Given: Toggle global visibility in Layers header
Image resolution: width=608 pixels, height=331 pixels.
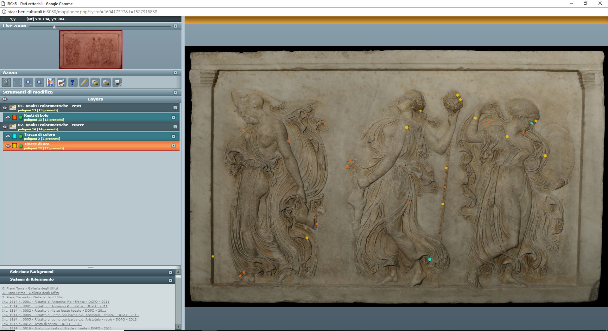Looking at the screenshot, I should (5, 99).
